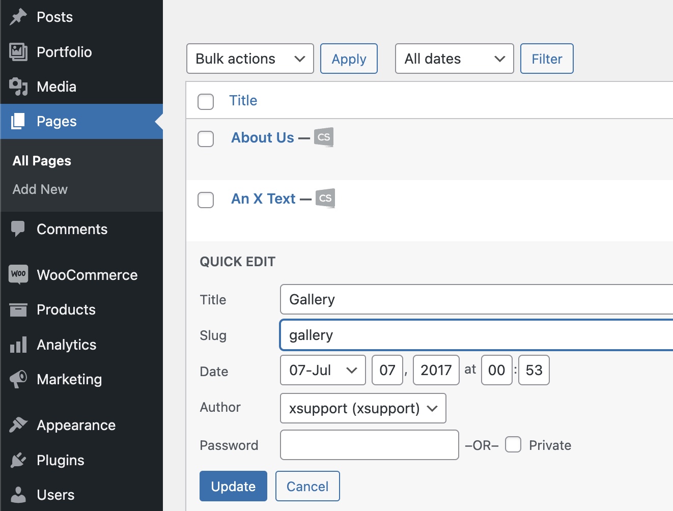
Task: Enable the Private checkbox
Action: 513,445
